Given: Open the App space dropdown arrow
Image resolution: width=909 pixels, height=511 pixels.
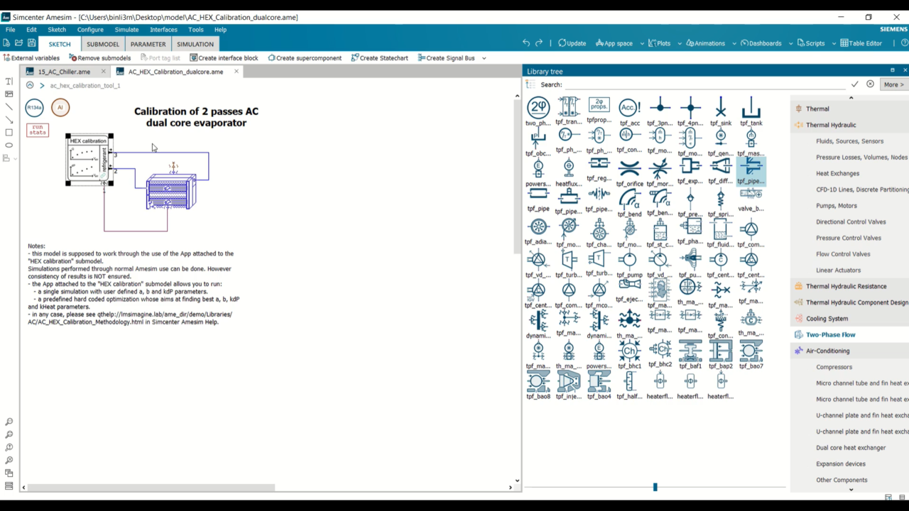Looking at the screenshot, I should [x=642, y=43].
